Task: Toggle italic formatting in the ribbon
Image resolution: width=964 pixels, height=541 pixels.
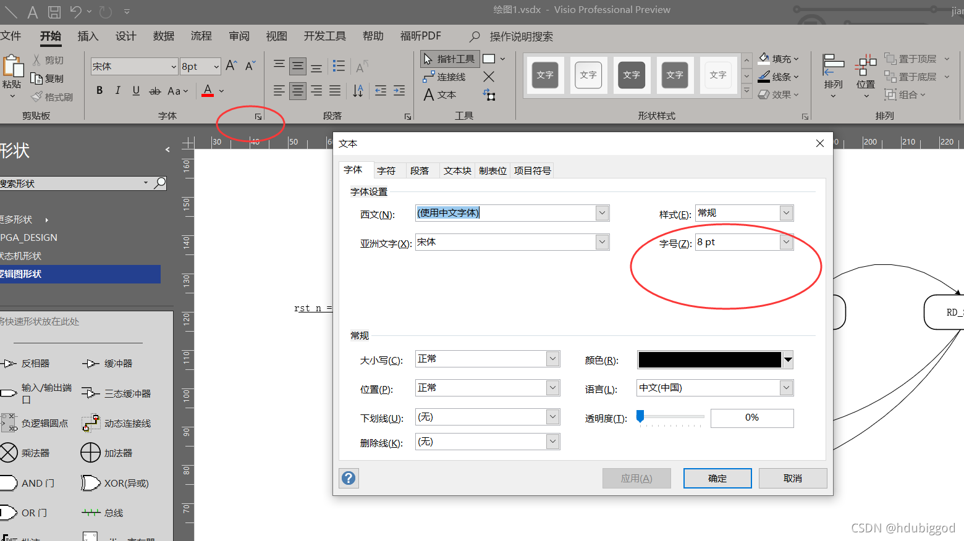Action: tap(117, 90)
